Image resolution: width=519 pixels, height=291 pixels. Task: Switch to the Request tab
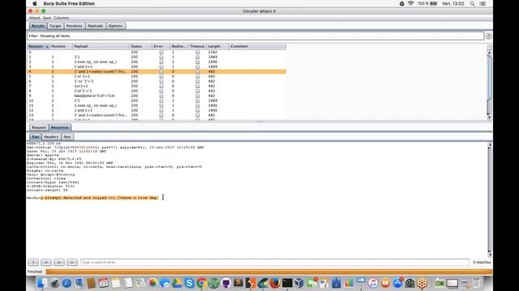(x=39, y=128)
